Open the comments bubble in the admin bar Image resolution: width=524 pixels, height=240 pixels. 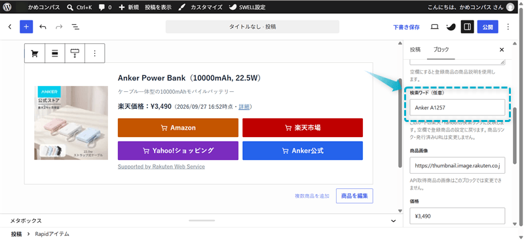[105, 7]
